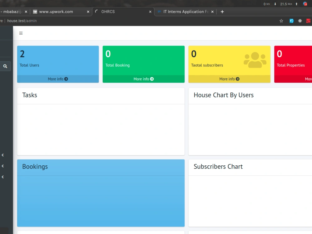312x234 pixels.
Task: Click the red extension icon in the browser toolbar
Action: coord(308,21)
